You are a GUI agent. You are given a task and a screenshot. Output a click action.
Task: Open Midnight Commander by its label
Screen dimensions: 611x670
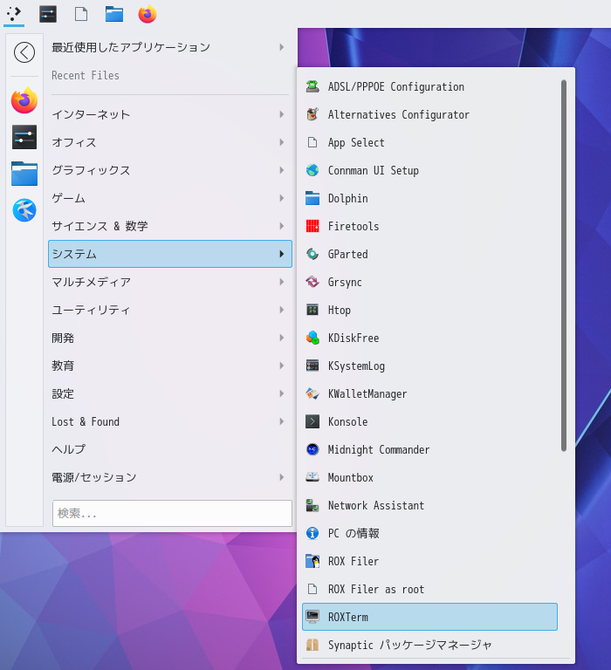click(379, 449)
